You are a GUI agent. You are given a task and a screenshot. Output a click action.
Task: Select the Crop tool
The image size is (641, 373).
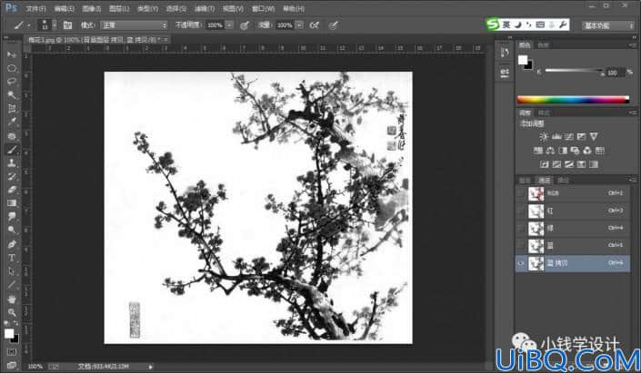pyautogui.click(x=12, y=109)
